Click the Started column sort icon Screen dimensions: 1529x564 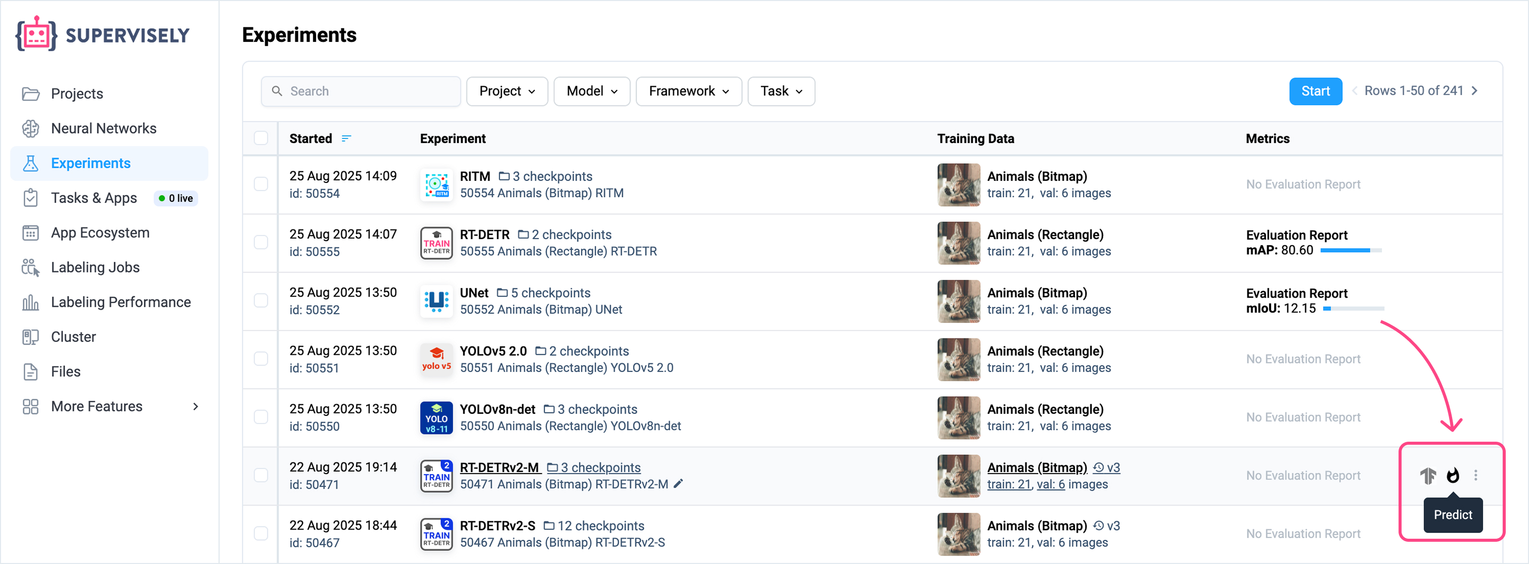(346, 139)
